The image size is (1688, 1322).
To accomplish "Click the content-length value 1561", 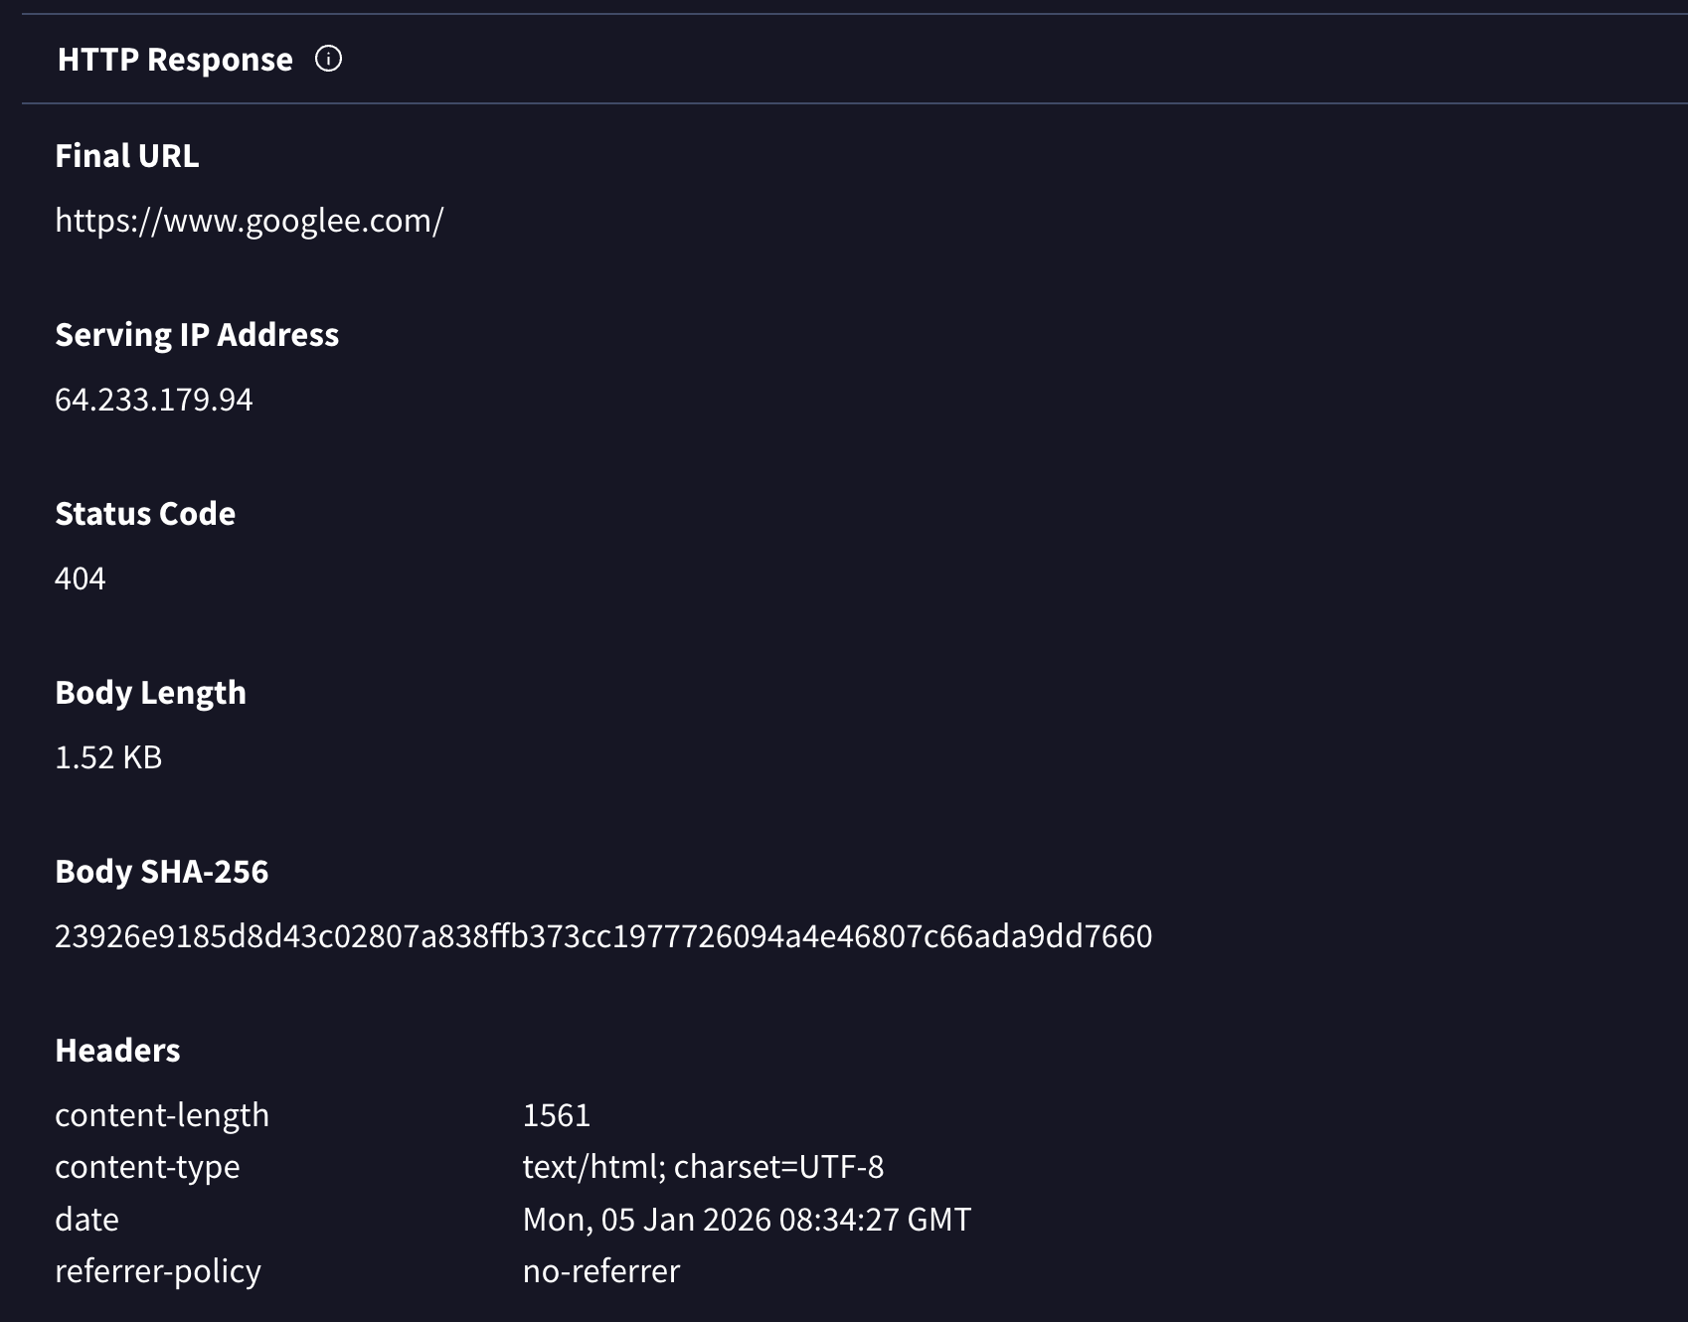I will pos(557,1115).
